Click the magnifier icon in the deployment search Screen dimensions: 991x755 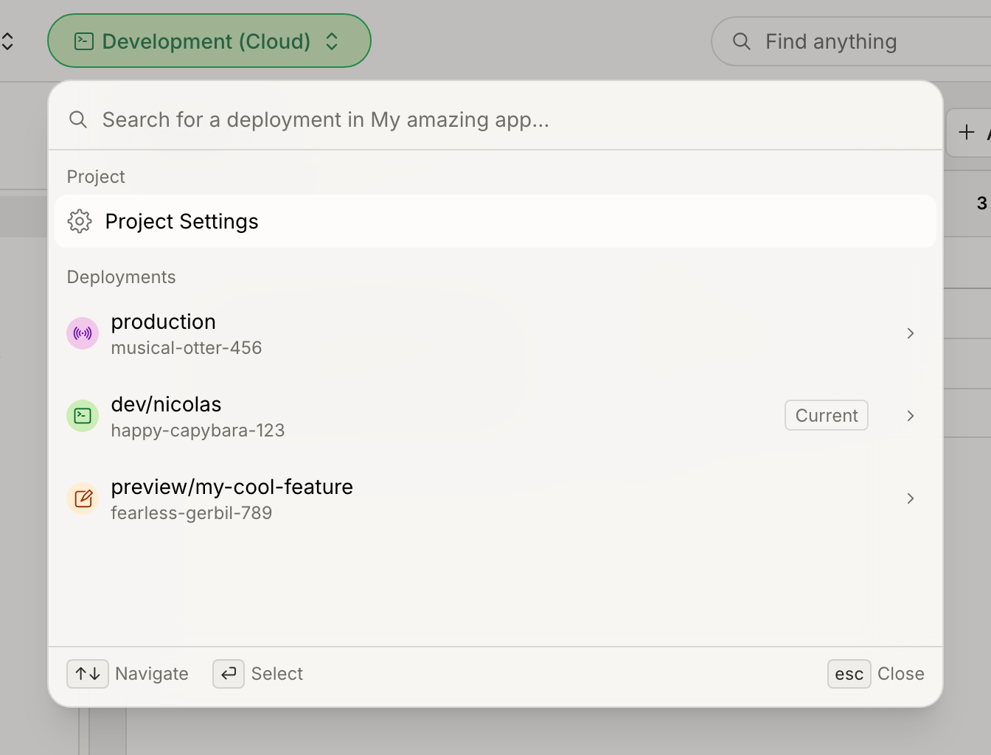tap(78, 119)
